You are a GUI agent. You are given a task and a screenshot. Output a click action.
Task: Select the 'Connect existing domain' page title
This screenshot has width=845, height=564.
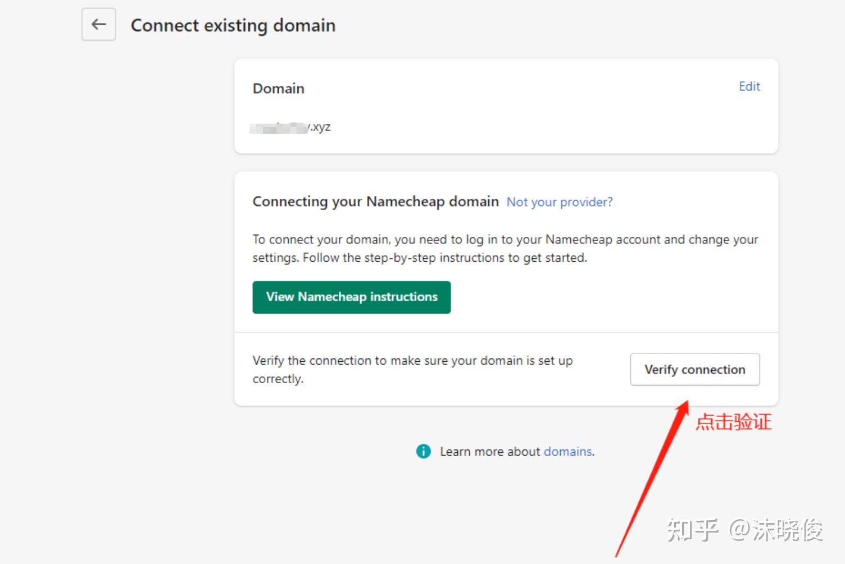(233, 26)
